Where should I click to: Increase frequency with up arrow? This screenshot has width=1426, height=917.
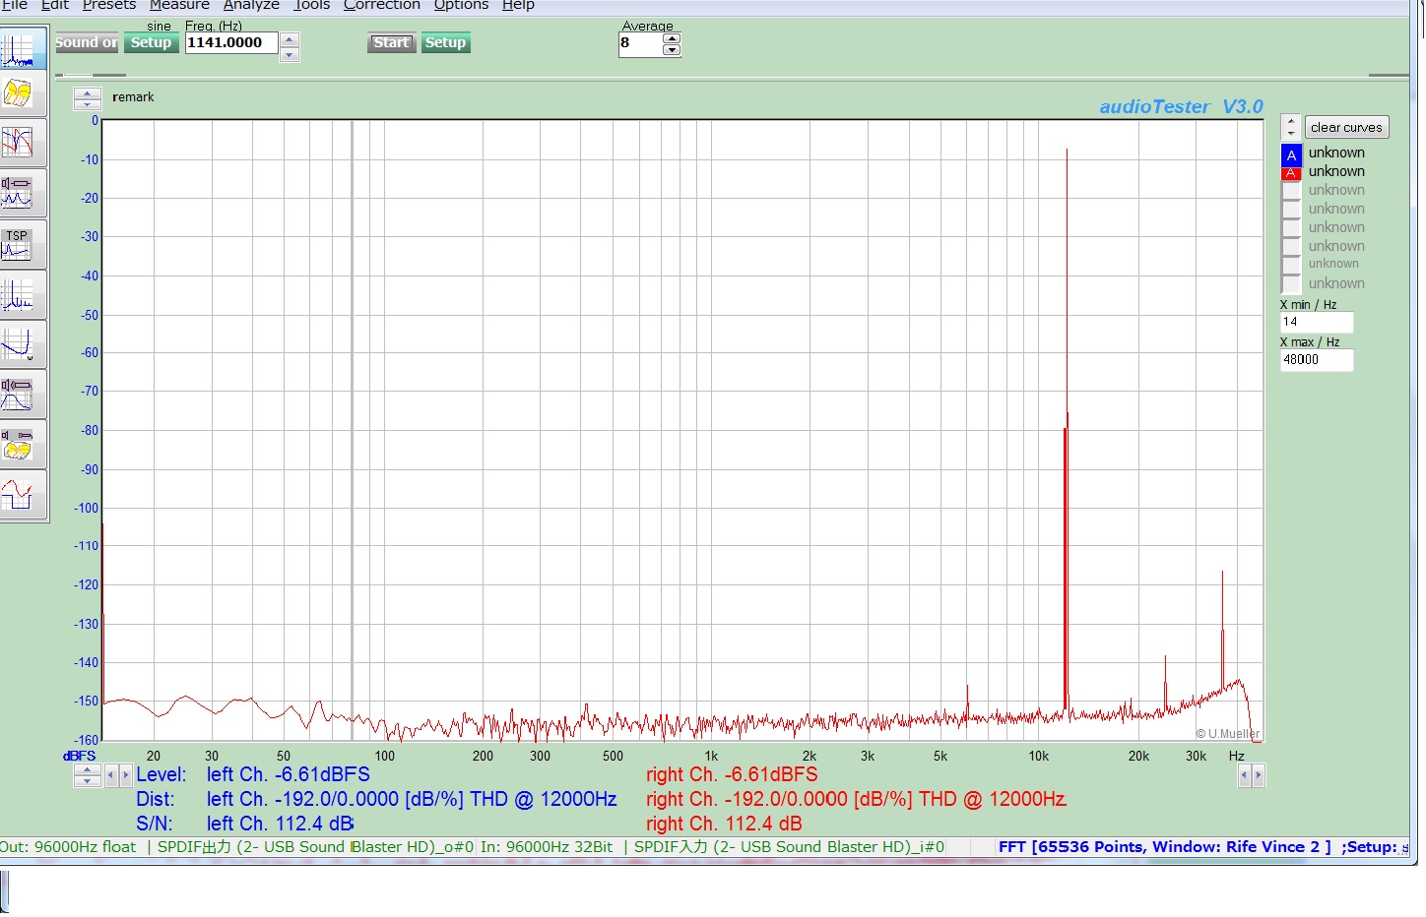290,40
